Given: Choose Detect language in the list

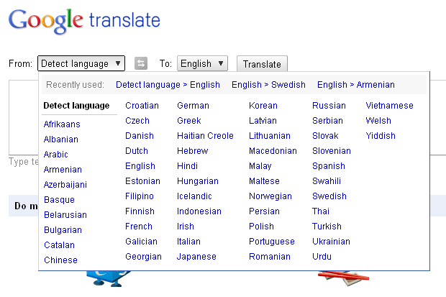Looking at the screenshot, I should click(76, 106).
